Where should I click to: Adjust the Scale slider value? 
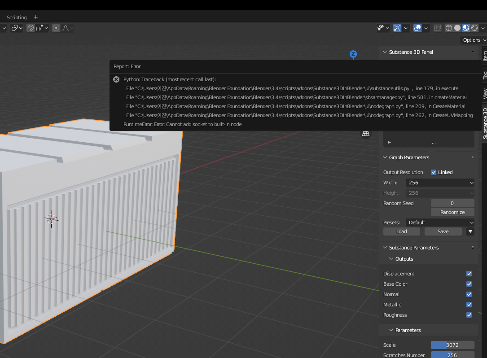(x=452, y=345)
